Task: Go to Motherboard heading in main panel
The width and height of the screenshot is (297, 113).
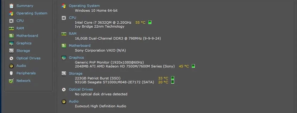Action: point(79,46)
